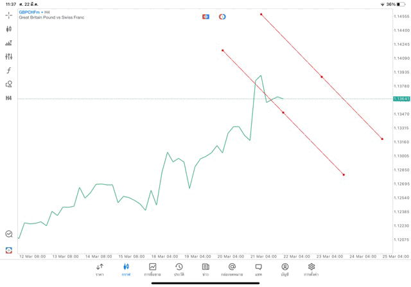Open the กล่องจดหมาย mailbox tab
Image resolution: width=411 pixels, height=287 pixels.
click(x=232, y=270)
